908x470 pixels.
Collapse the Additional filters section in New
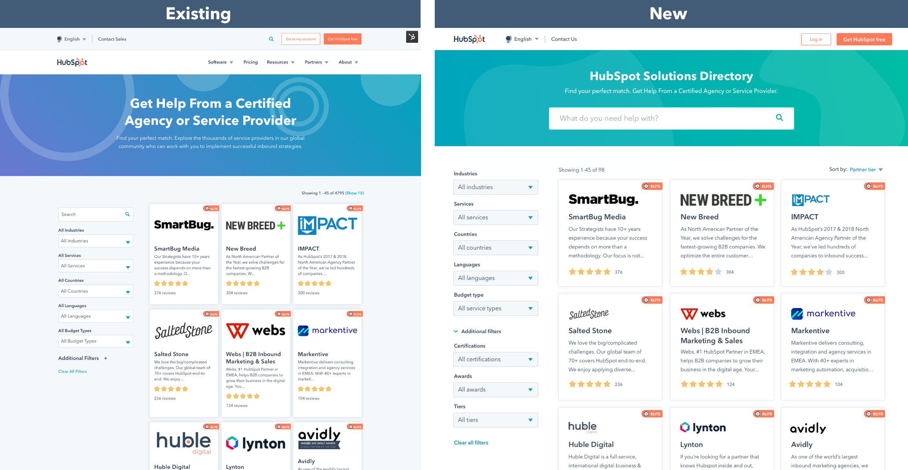point(478,331)
